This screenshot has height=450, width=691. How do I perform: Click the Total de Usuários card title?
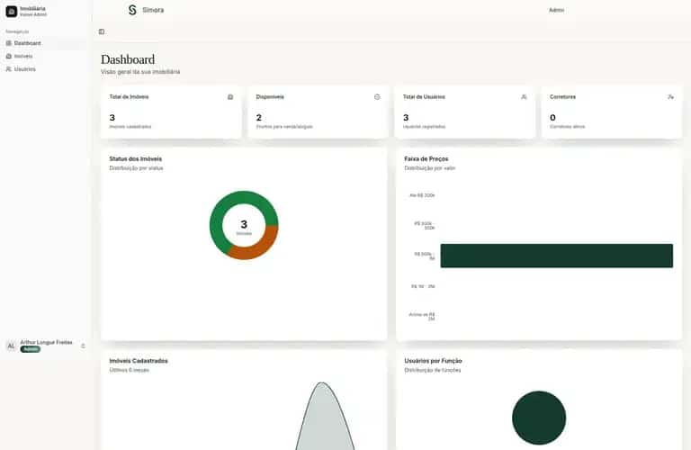[x=424, y=97]
